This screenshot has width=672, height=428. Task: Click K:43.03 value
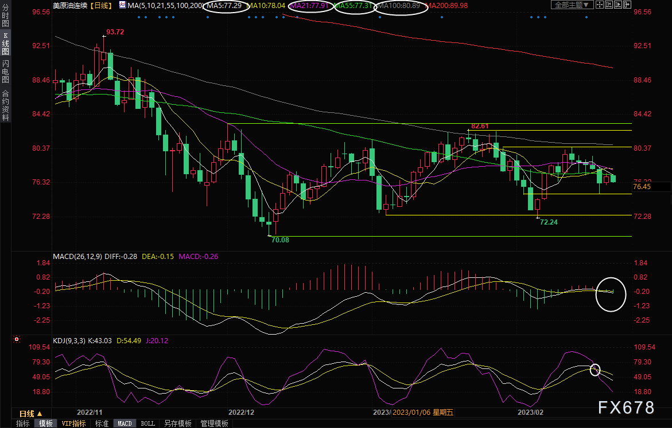click(100, 341)
